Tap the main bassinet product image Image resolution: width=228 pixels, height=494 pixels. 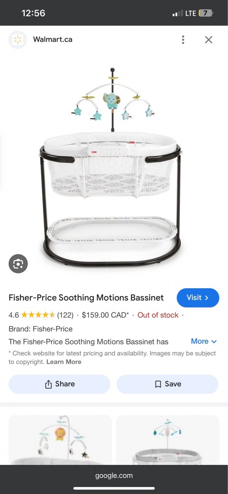111,167
